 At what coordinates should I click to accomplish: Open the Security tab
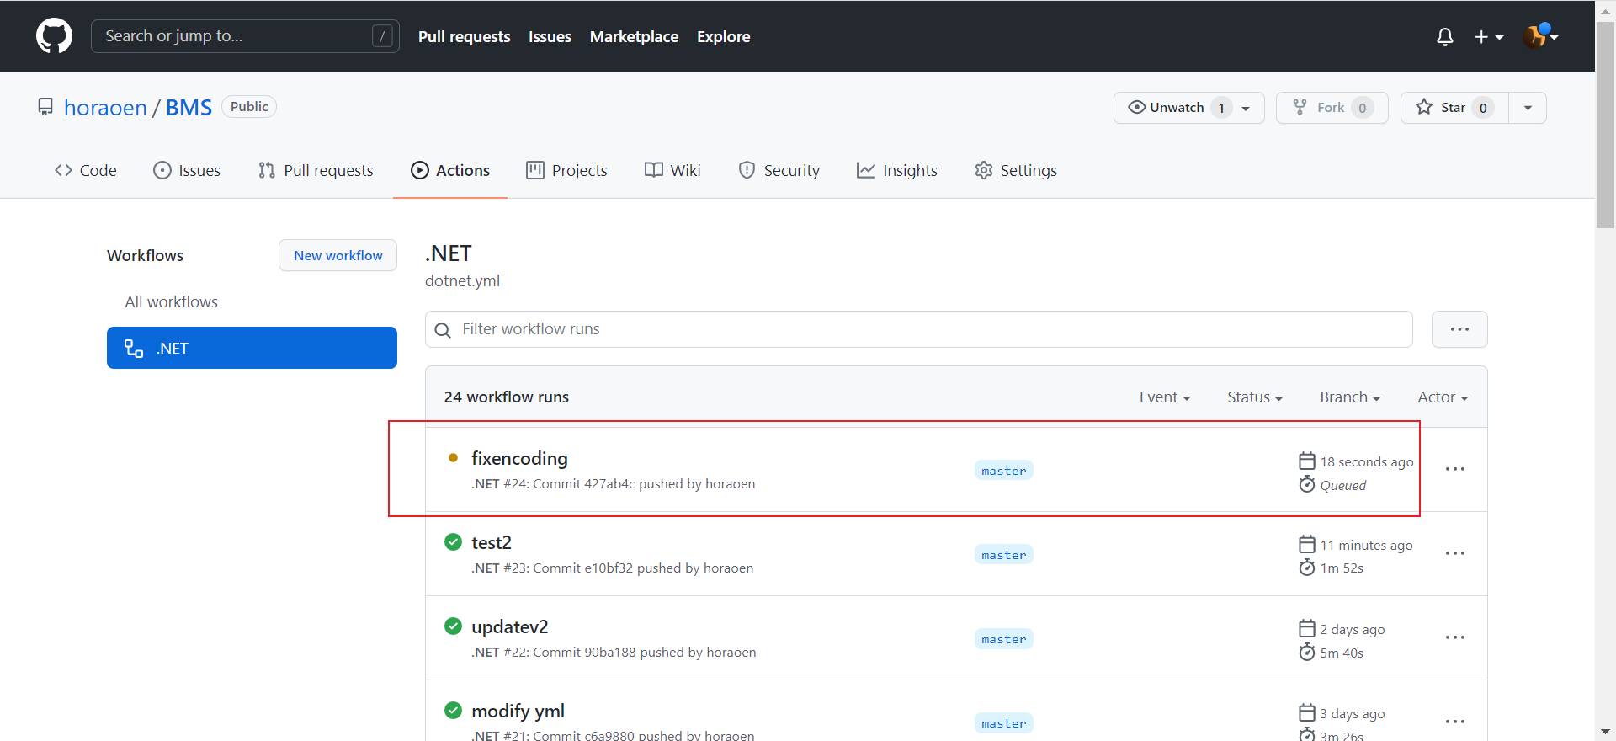tap(779, 170)
